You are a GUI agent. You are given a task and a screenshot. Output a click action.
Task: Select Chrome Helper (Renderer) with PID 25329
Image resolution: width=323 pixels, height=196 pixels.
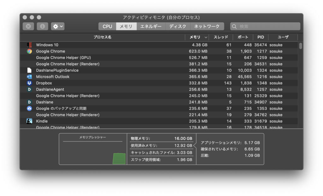pyautogui.click(x=159, y=96)
